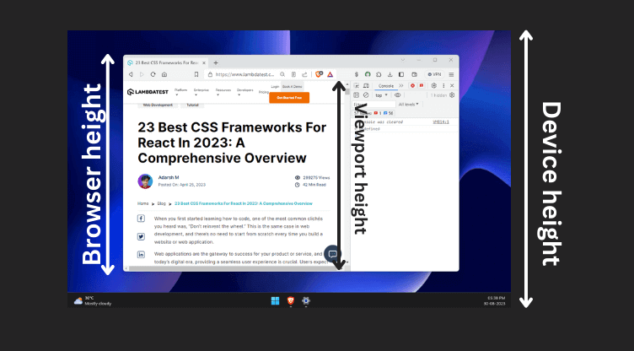Click the Login link
Image resolution: width=634 pixels, height=351 pixels.
275,87
